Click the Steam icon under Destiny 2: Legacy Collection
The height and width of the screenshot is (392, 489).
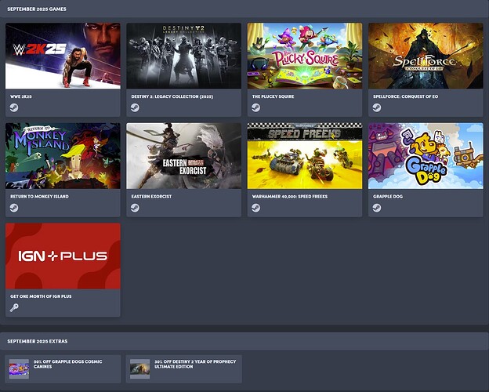[x=135, y=108]
